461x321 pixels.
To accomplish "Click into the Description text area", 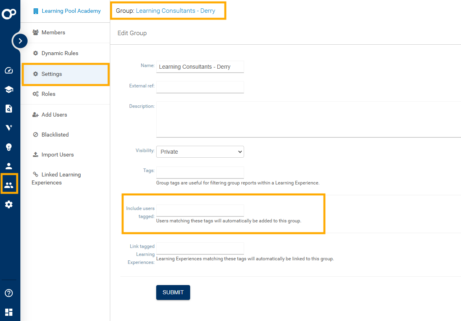I will 308,119.
